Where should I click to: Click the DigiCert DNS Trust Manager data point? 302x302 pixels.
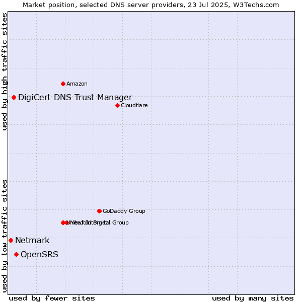click(14, 98)
